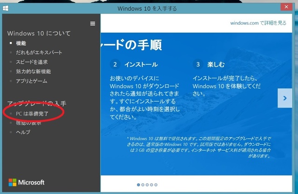Screen dimensions: 298x194
Task: Click the Windows logo in title bar
Action: 6,8
